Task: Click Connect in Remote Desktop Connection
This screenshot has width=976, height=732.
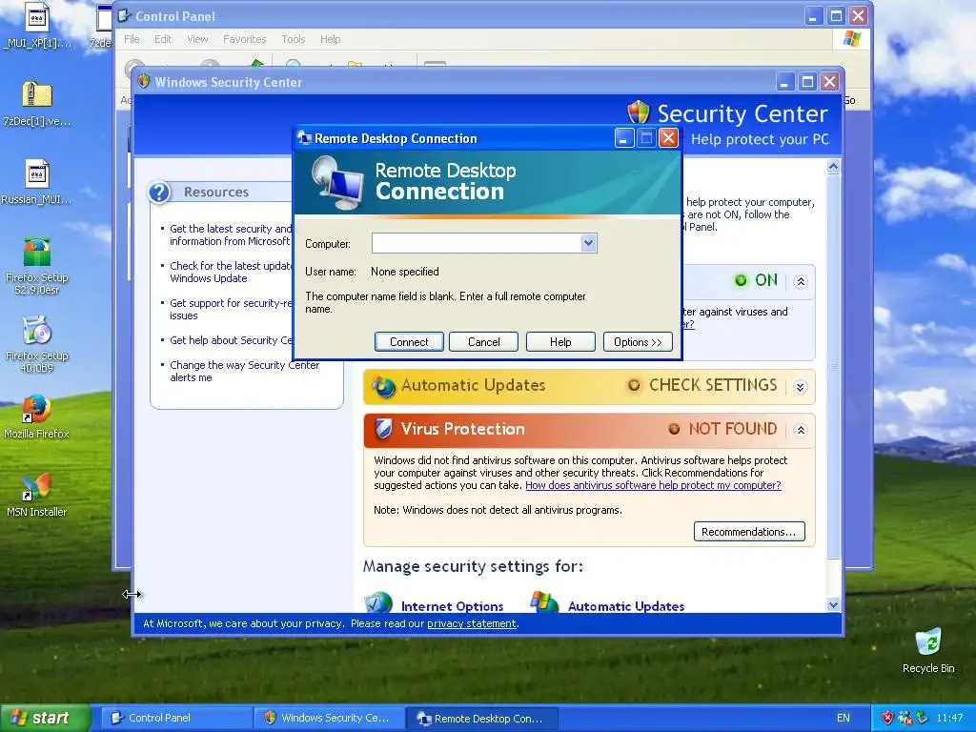Action: 409,342
